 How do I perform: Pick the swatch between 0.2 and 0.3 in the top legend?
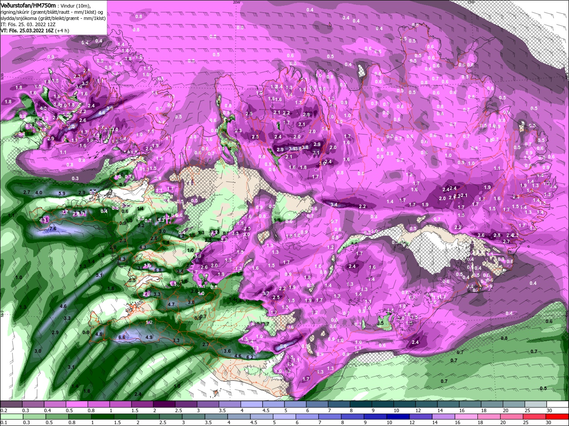click(11, 404)
